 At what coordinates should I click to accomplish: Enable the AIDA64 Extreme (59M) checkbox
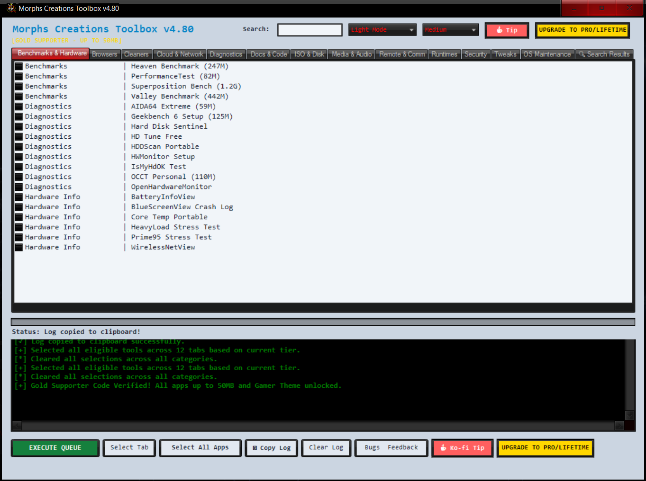tap(19, 107)
